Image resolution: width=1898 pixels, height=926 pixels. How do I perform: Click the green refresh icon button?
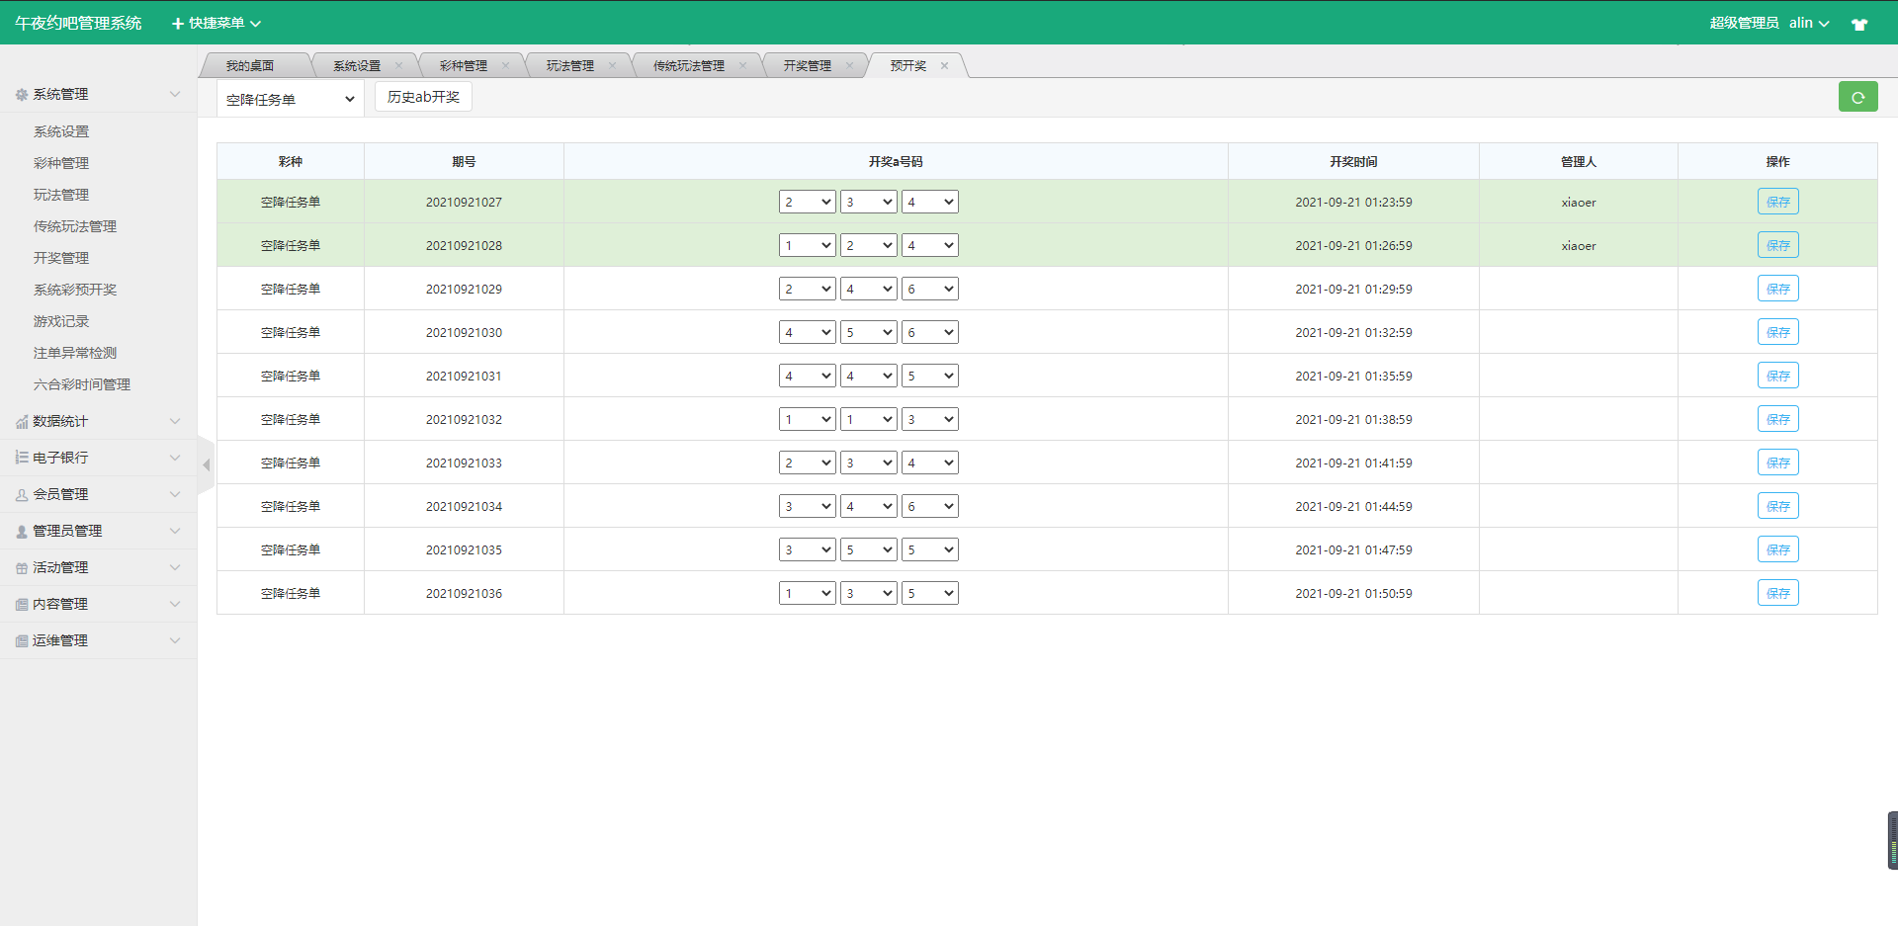(1857, 97)
